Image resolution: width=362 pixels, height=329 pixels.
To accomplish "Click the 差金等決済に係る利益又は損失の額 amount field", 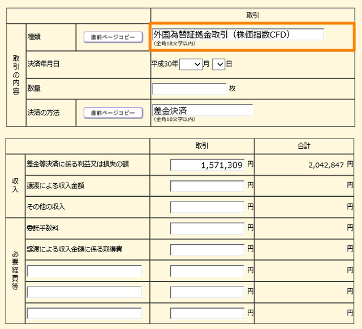I will (207, 165).
